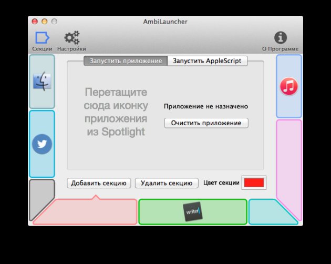Screen dimensions: 331x264
Task: Select the Writer app section
Action: tap(192, 211)
